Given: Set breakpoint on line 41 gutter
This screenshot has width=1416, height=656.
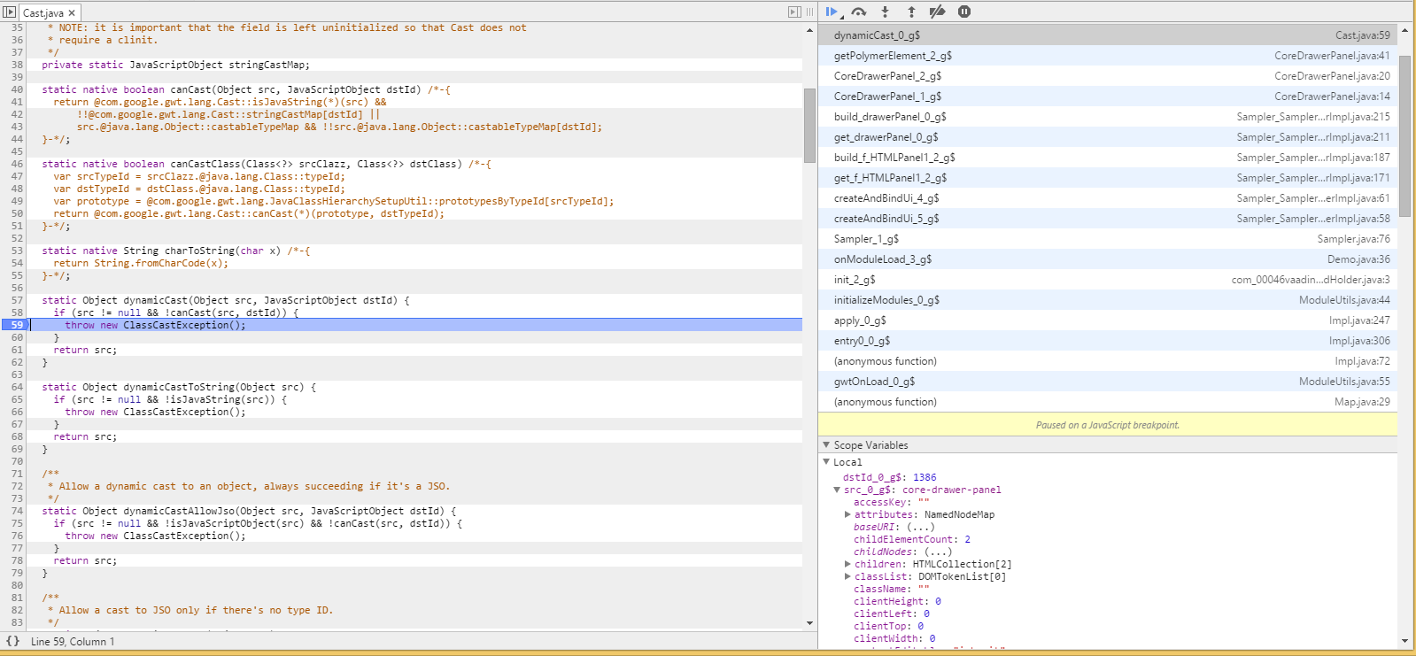Looking at the screenshot, I should (16, 102).
